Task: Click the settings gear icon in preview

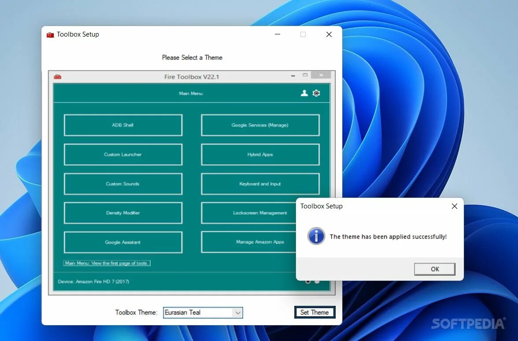Action: click(x=316, y=93)
